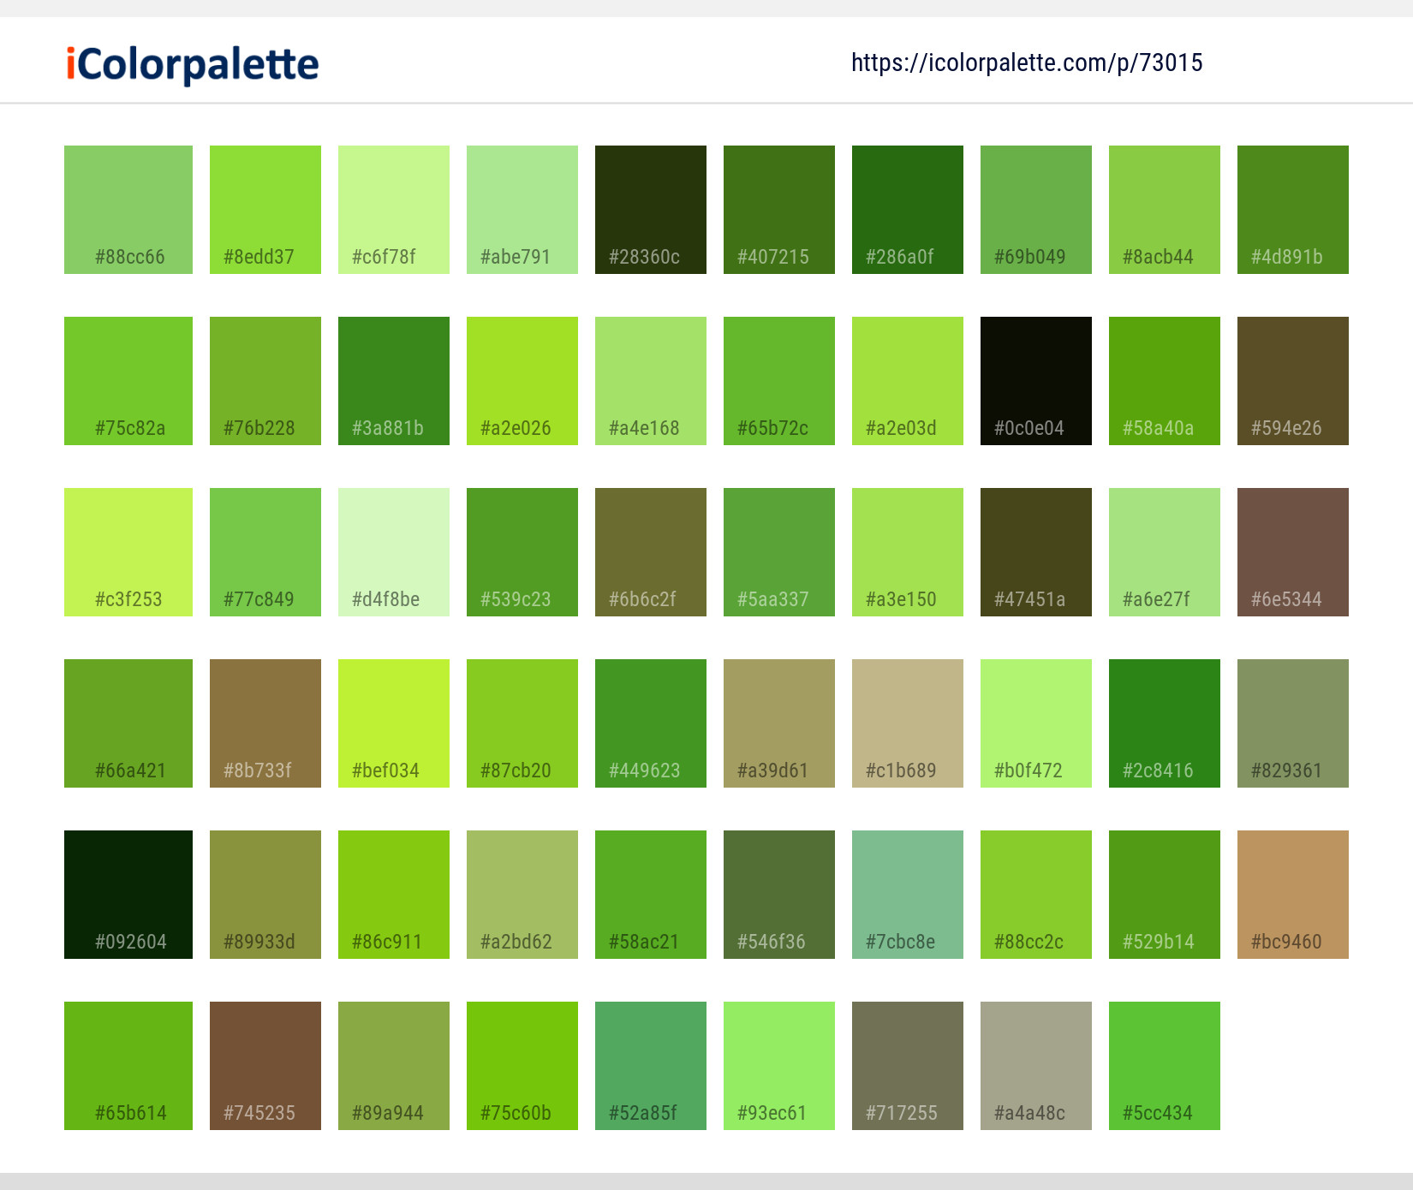Viewport: 1413px width, 1190px height.
Task: Select swatch labeled #abe791
Action: (522, 210)
